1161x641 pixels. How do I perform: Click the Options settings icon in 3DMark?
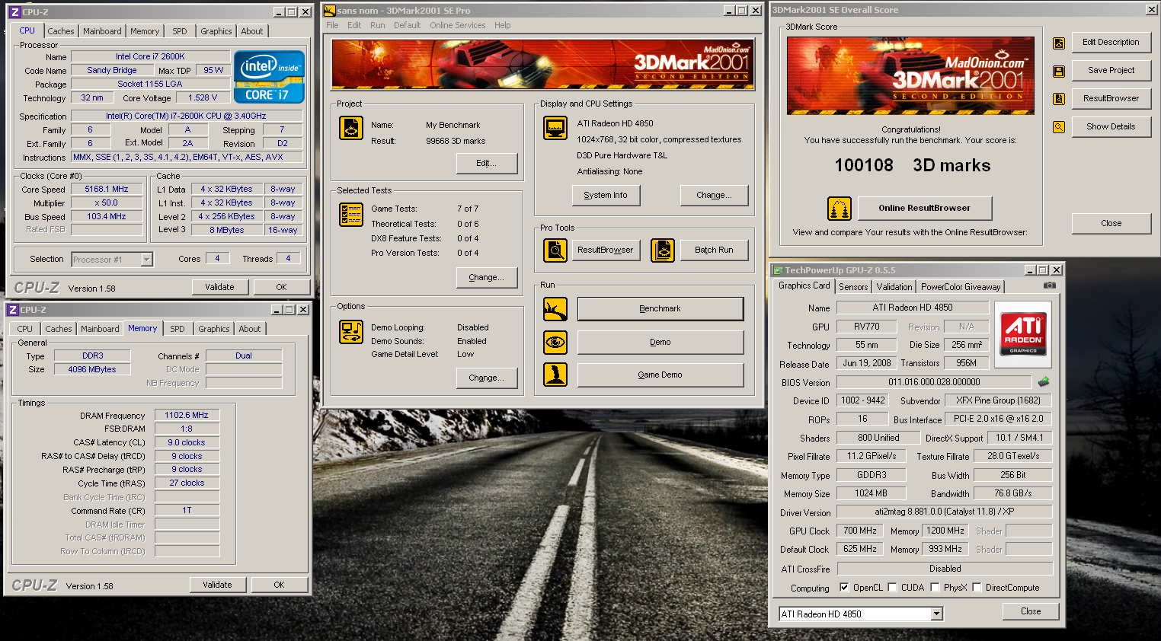point(351,332)
